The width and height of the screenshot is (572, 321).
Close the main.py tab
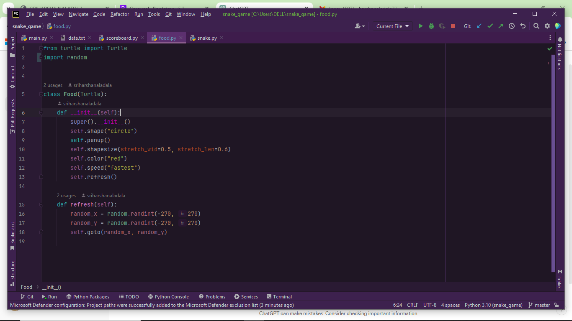click(52, 38)
